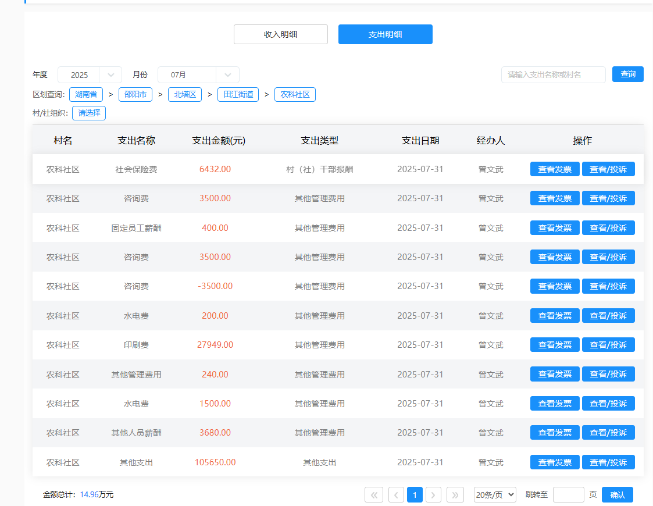Screen dimensions: 653x506
Task: Click the search box for 支出名称或村名
Action: pyautogui.click(x=553, y=75)
